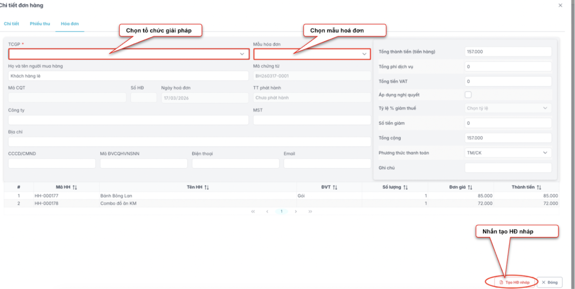This screenshot has height=289, width=575.
Task: Enable the Áp dụng nghị quyết checkbox
Action: tap(468, 95)
